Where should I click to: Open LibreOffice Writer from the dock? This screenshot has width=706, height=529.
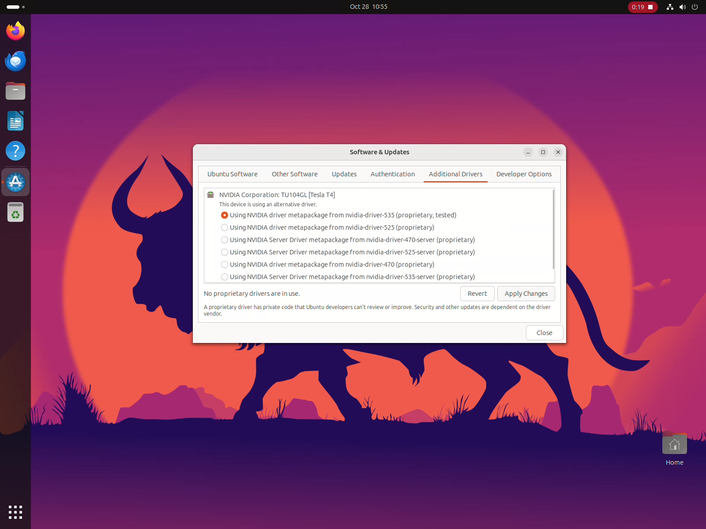[15, 121]
